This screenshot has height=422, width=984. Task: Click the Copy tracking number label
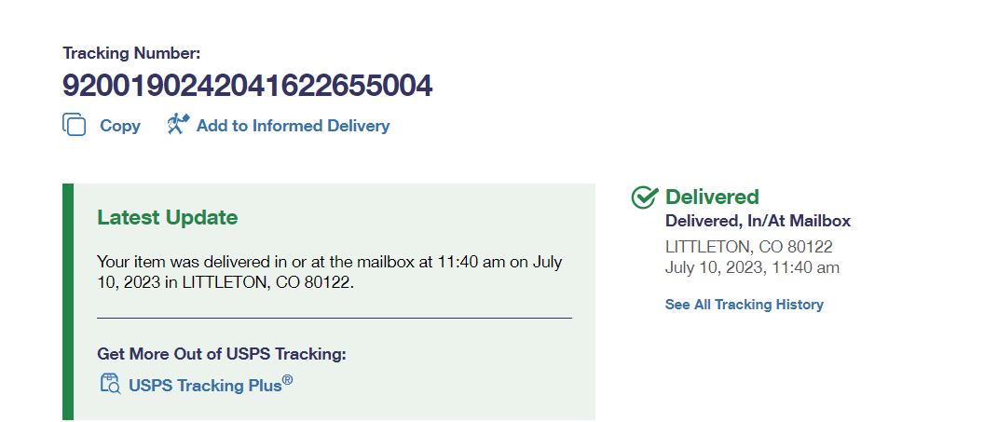pyautogui.click(x=120, y=126)
